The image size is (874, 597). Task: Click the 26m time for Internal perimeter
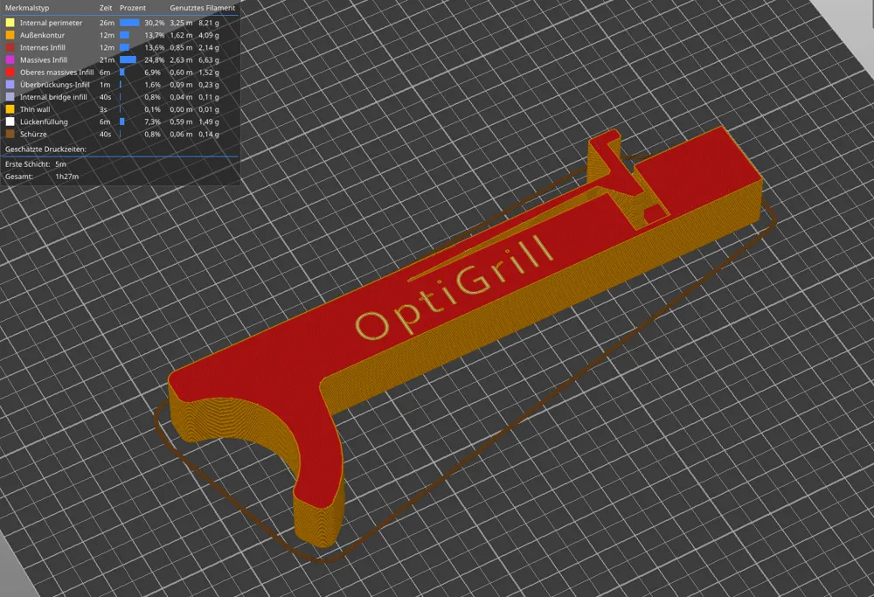click(107, 23)
